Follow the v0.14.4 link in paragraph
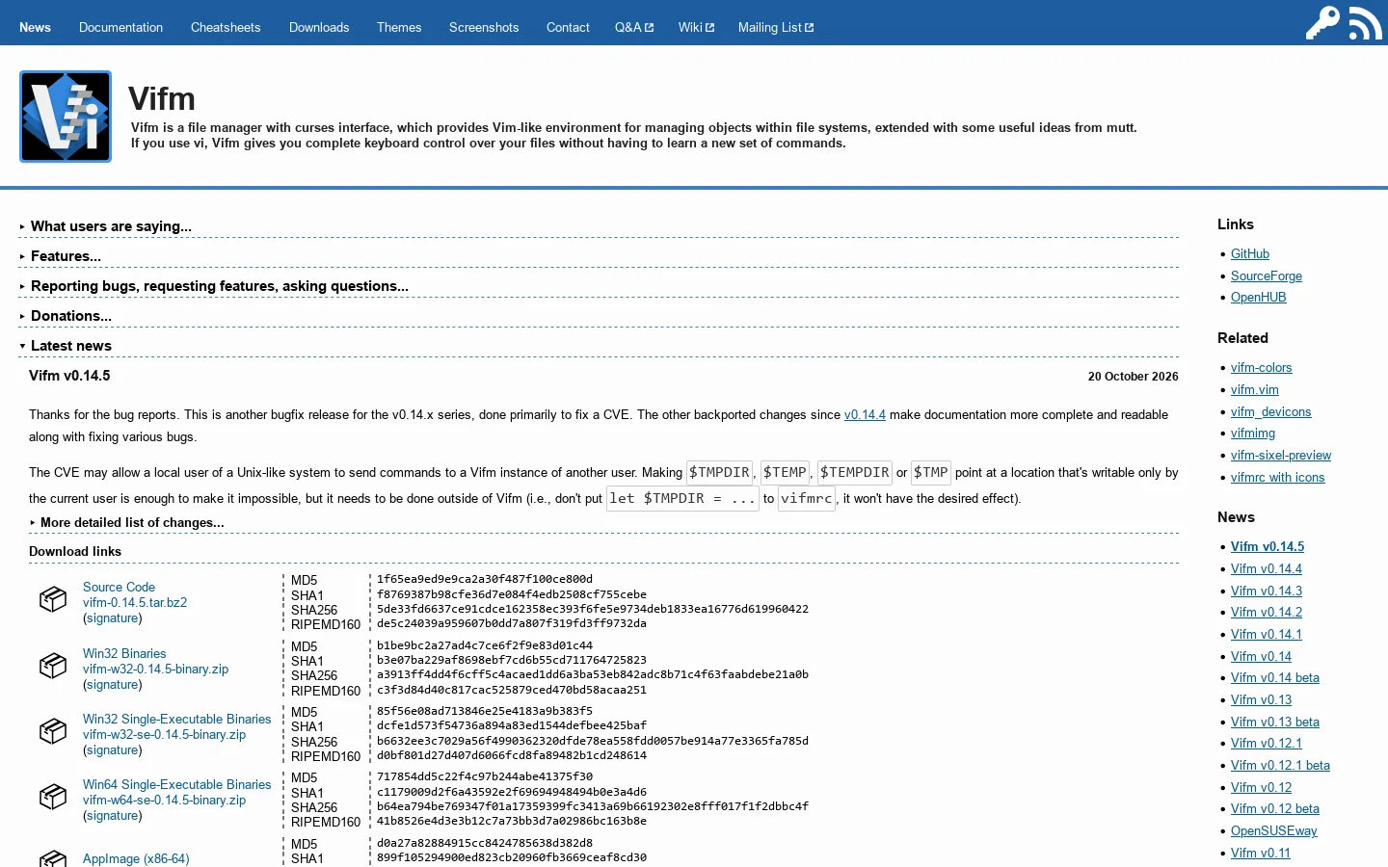This screenshot has height=867, width=1388. 865,414
